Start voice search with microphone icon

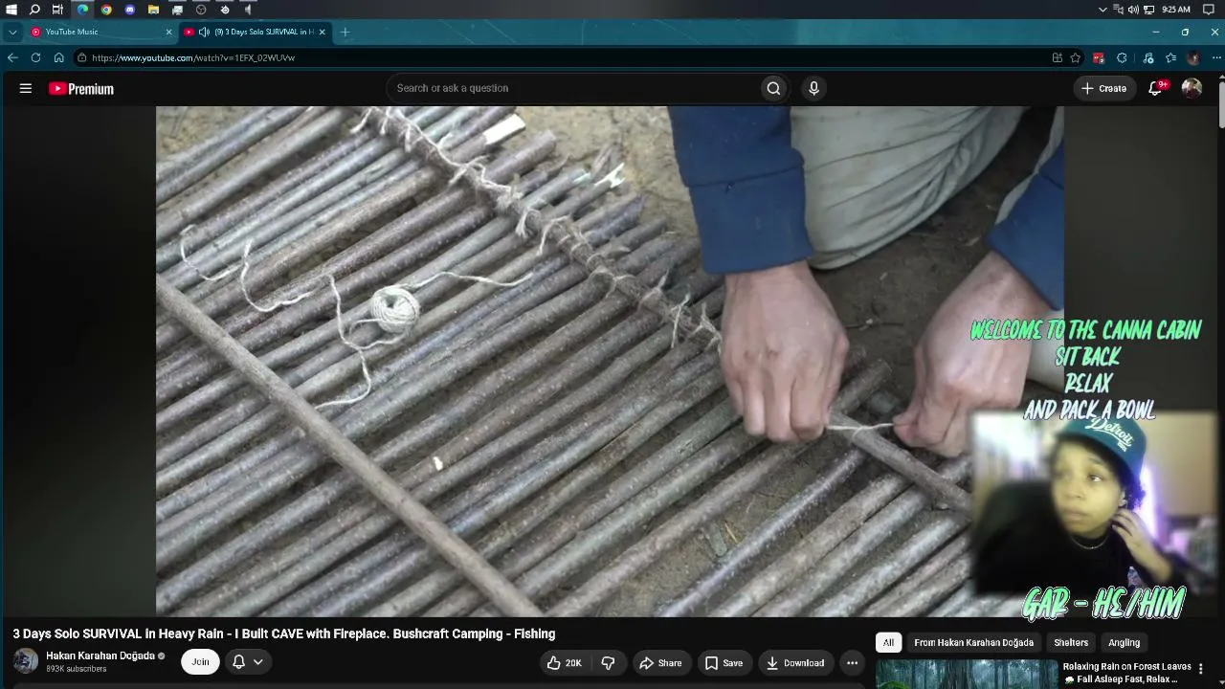[813, 88]
